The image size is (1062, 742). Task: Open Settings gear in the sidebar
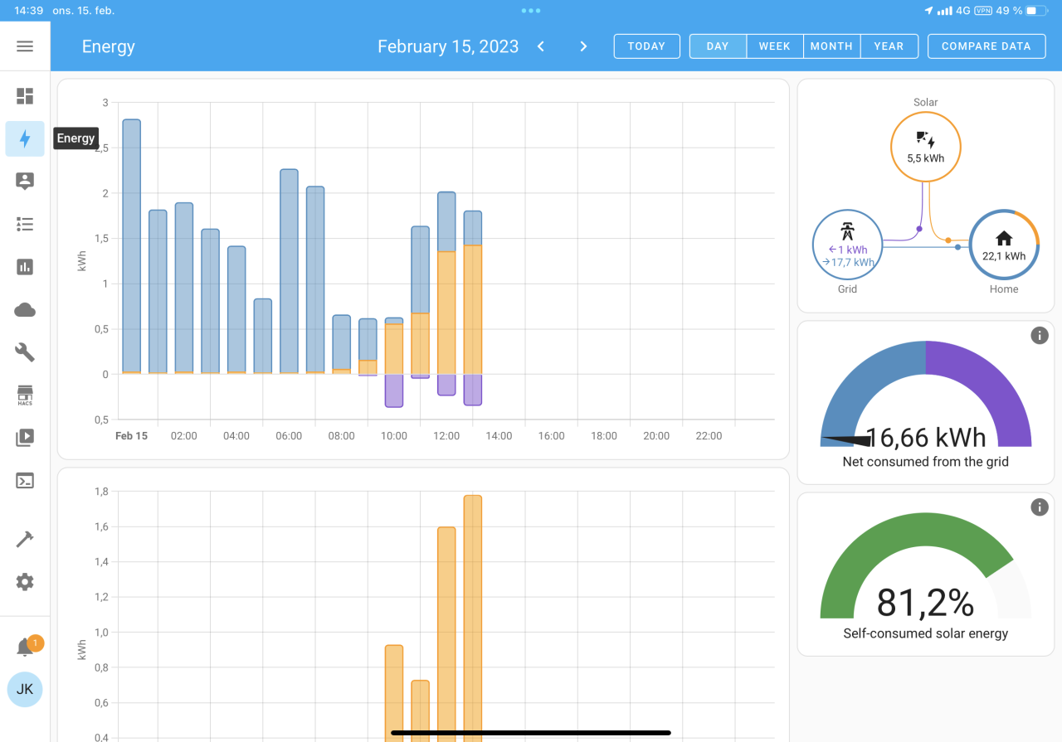25,582
